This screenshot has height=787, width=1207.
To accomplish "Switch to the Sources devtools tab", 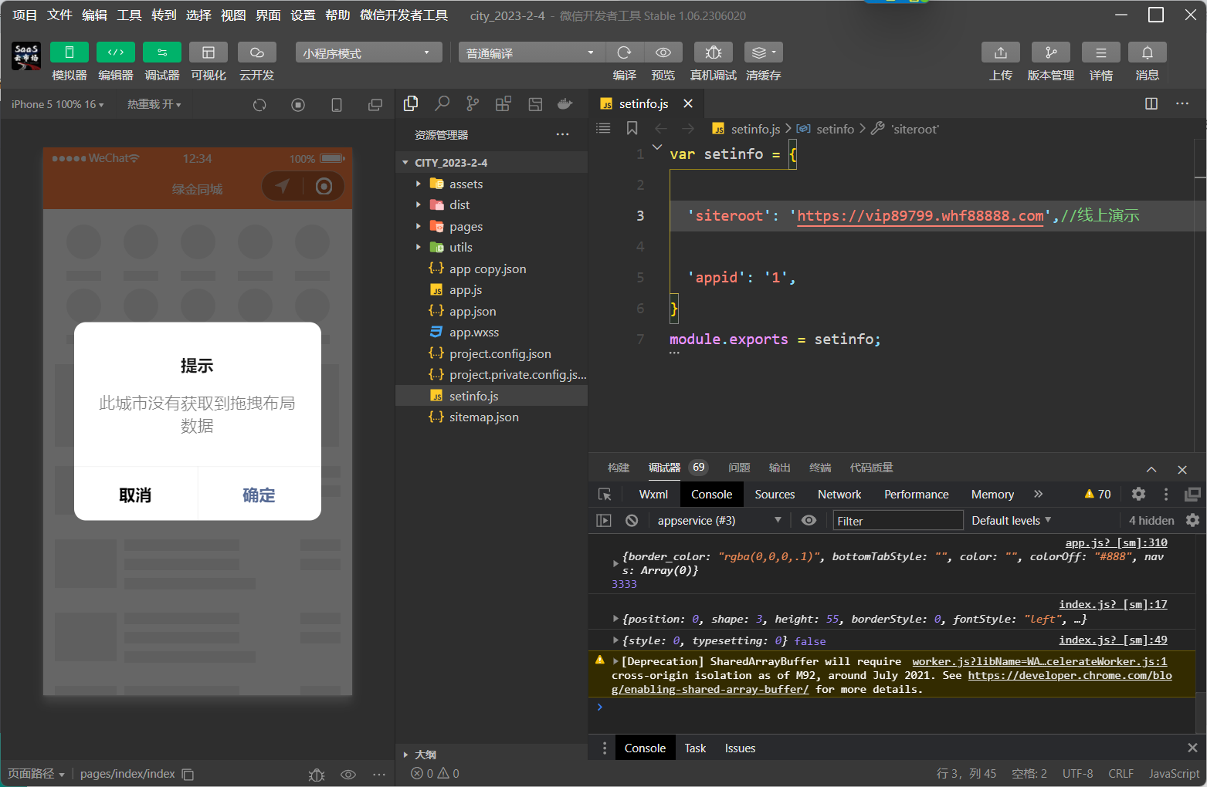I will (x=775, y=495).
